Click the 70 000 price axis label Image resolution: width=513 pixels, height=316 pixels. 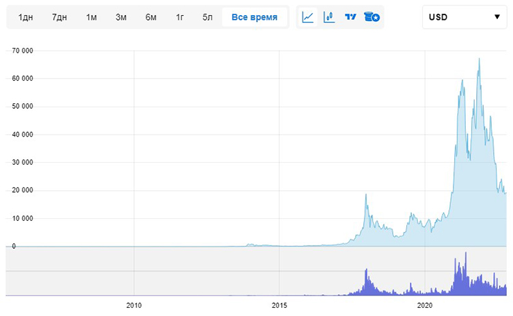pyautogui.click(x=23, y=51)
